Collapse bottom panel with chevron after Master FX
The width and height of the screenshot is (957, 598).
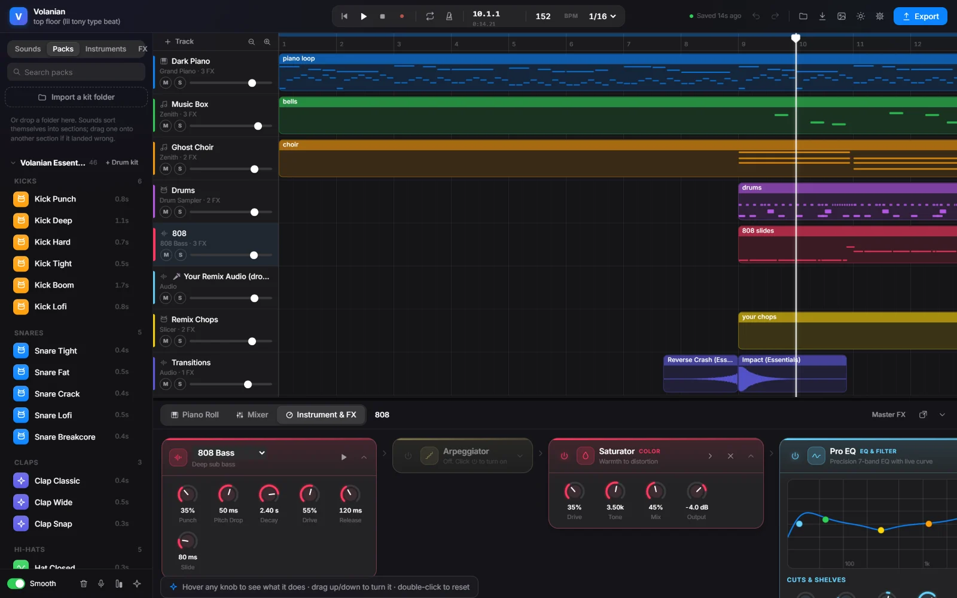tap(942, 414)
